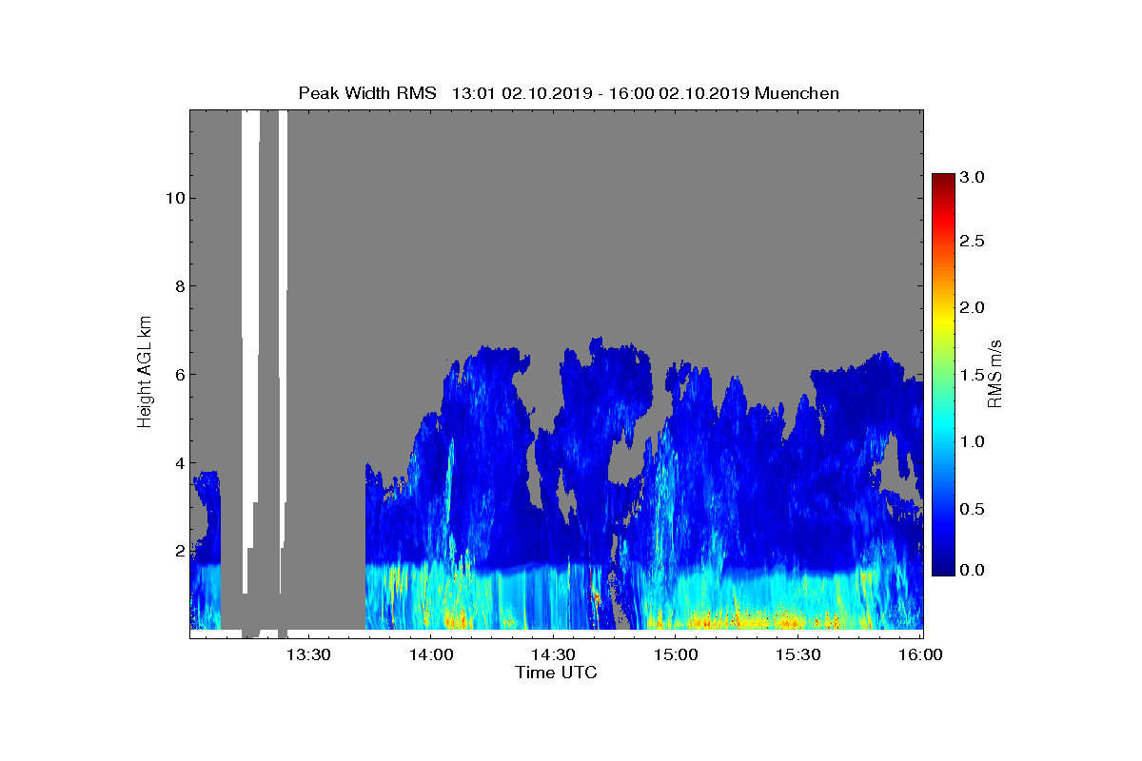Click the height tick label 2

(x=178, y=551)
